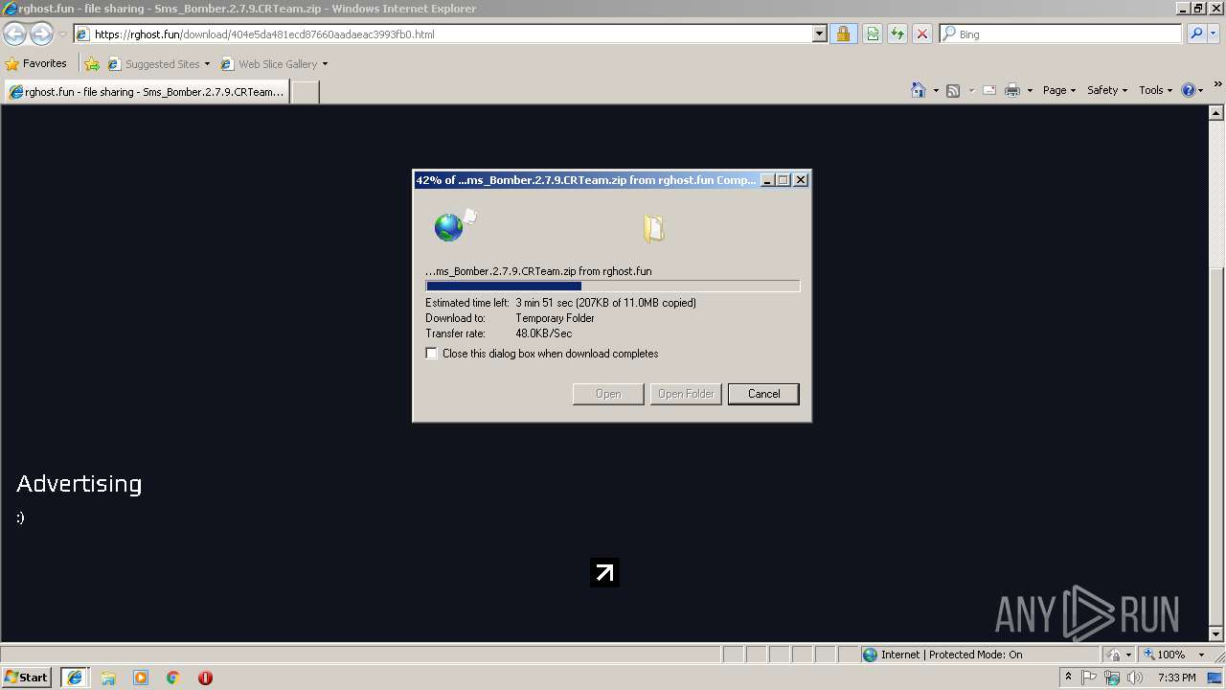Viewport: 1226px width, 690px height.
Task: Toggle Compatibility View icon
Action: pyautogui.click(x=873, y=34)
